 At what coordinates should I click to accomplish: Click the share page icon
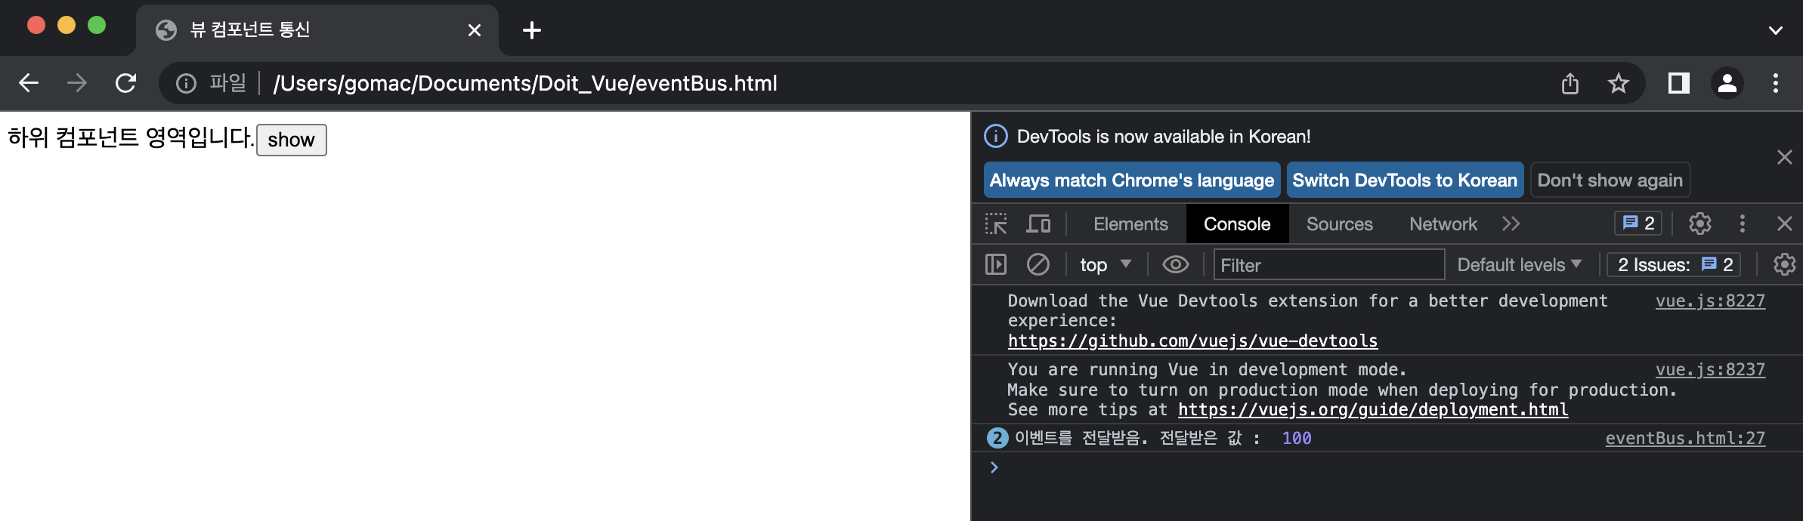point(1570,83)
